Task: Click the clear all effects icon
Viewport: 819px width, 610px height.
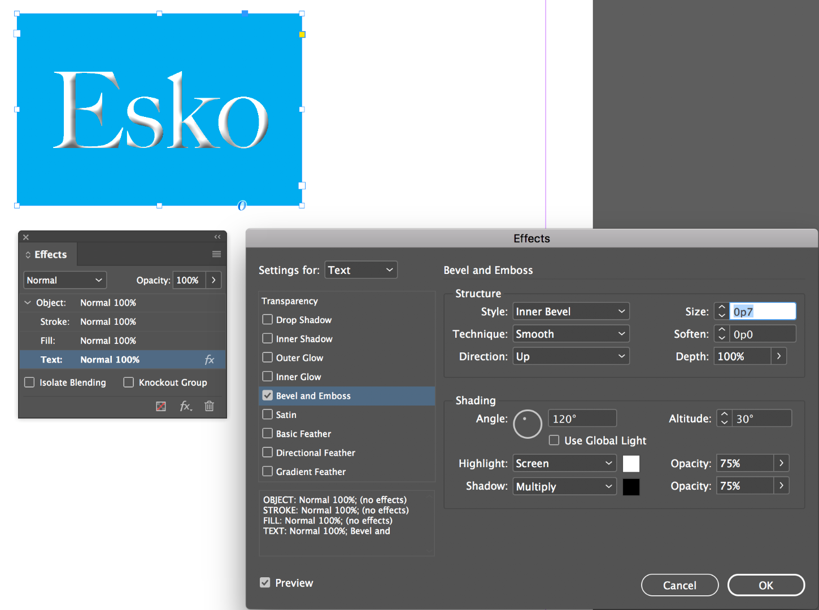Action: 161,406
